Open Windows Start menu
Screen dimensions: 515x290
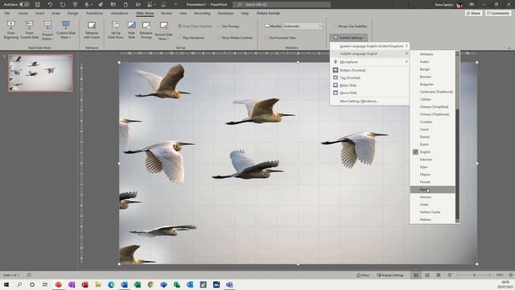tap(6, 284)
